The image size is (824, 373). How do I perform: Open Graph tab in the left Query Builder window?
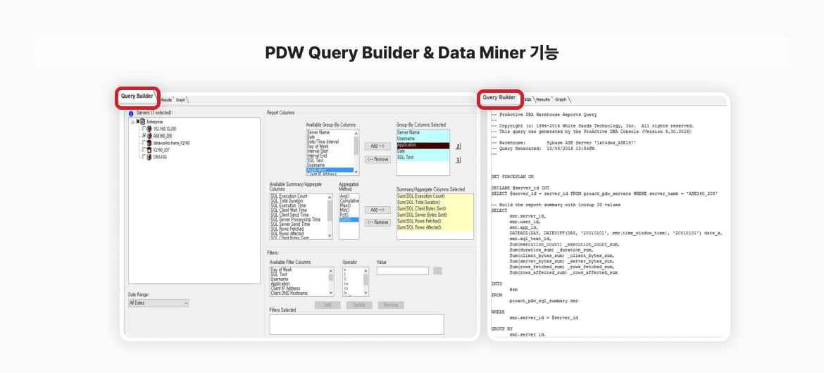pyautogui.click(x=180, y=100)
